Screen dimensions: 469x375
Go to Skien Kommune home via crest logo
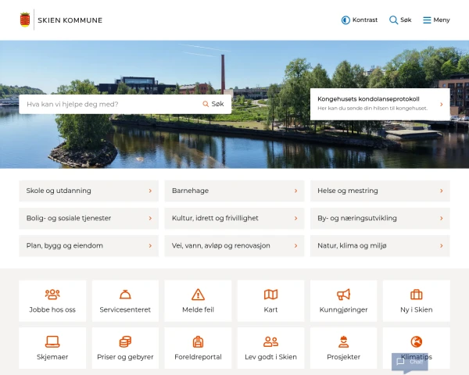pyautogui.click(x=25, y=20)
